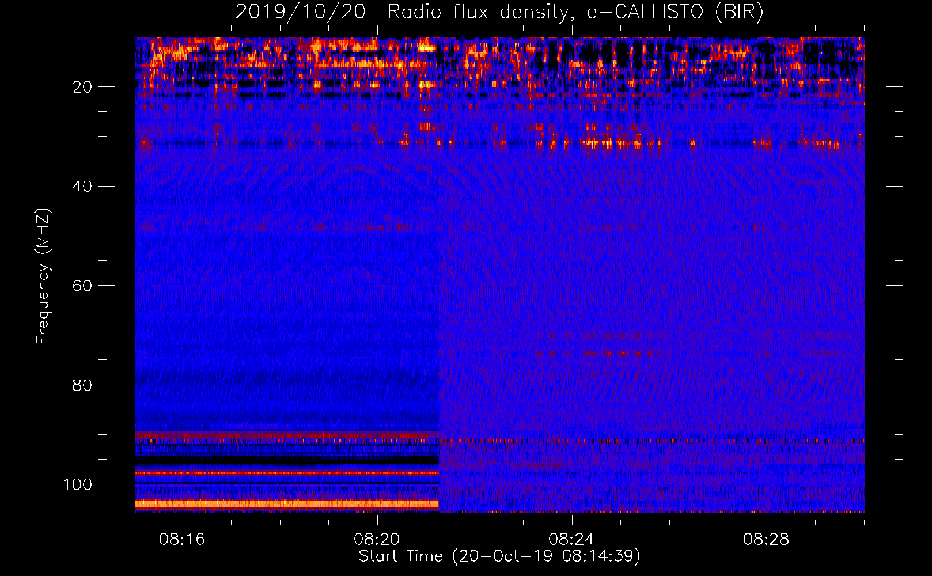
Task: Click the 60 frequency tick label
Action: pos(82,286)
